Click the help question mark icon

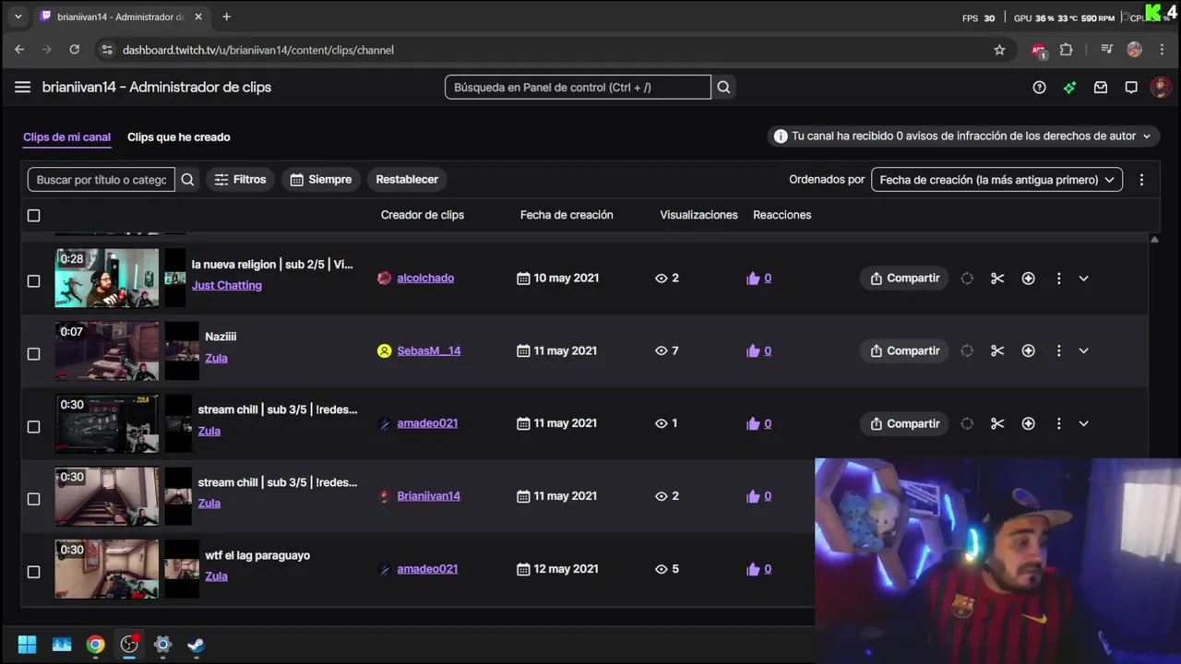click(1039, 88)
